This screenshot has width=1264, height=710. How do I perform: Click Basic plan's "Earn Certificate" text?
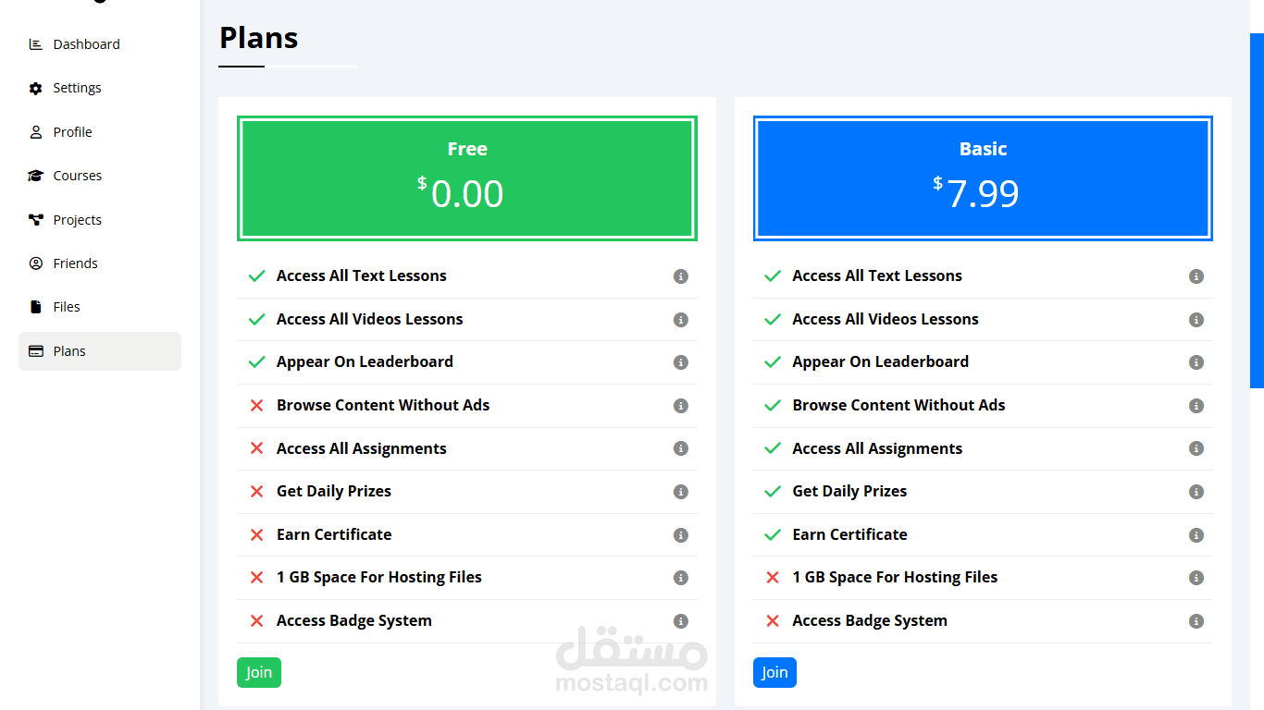tap(850, 534)
